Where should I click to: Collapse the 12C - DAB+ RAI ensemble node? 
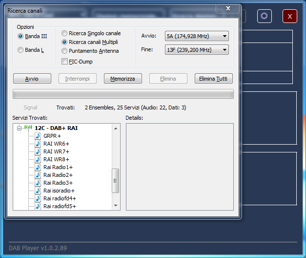(19, 128)
